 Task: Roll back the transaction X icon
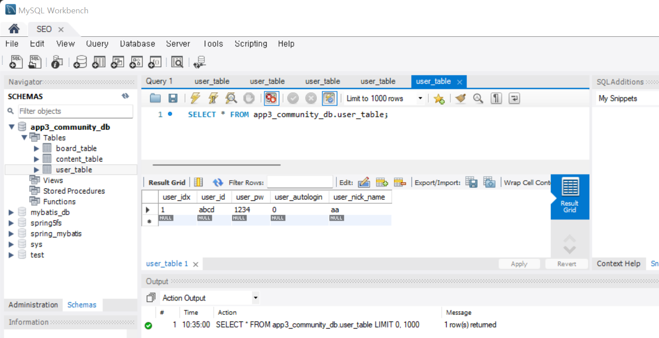click(311, 98)
